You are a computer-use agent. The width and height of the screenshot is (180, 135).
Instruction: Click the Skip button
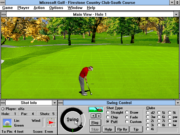[x=95, y=129]
